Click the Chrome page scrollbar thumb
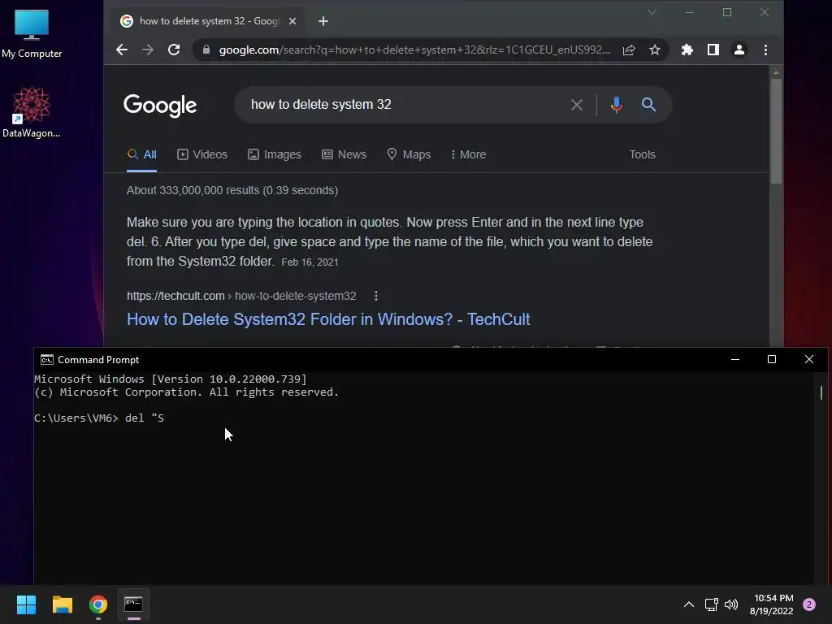This screenshot has width=832, height=624. (x=776, y=131)
